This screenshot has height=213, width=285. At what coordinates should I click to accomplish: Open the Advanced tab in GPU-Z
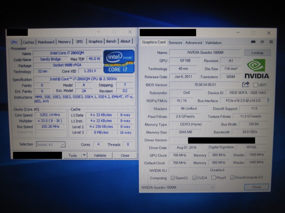point(194,42)
